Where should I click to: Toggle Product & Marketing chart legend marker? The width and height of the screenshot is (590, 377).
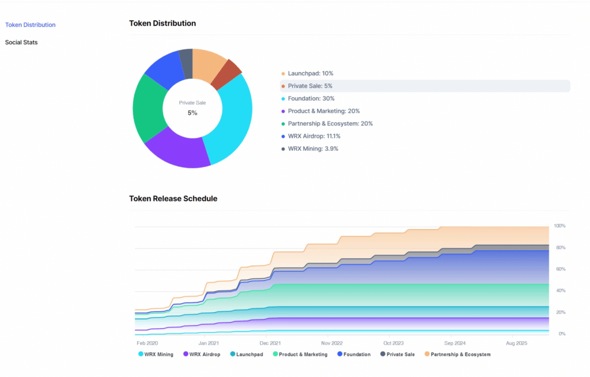276,355
